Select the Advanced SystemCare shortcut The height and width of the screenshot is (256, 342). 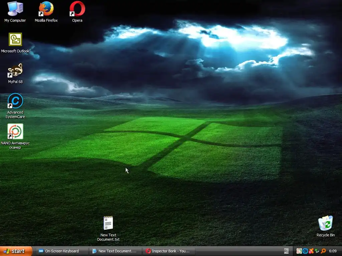coord(15,106)
